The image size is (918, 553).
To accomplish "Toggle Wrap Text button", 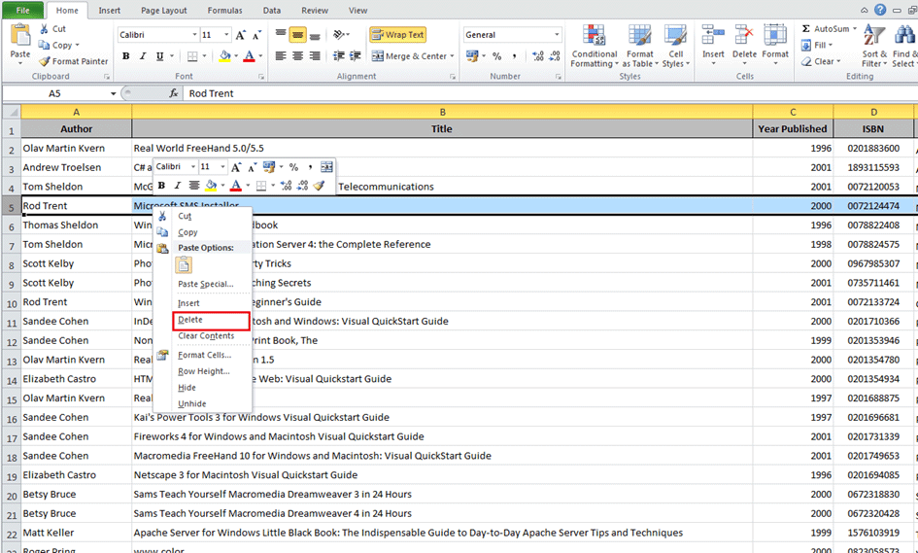I will click(397, 35).
